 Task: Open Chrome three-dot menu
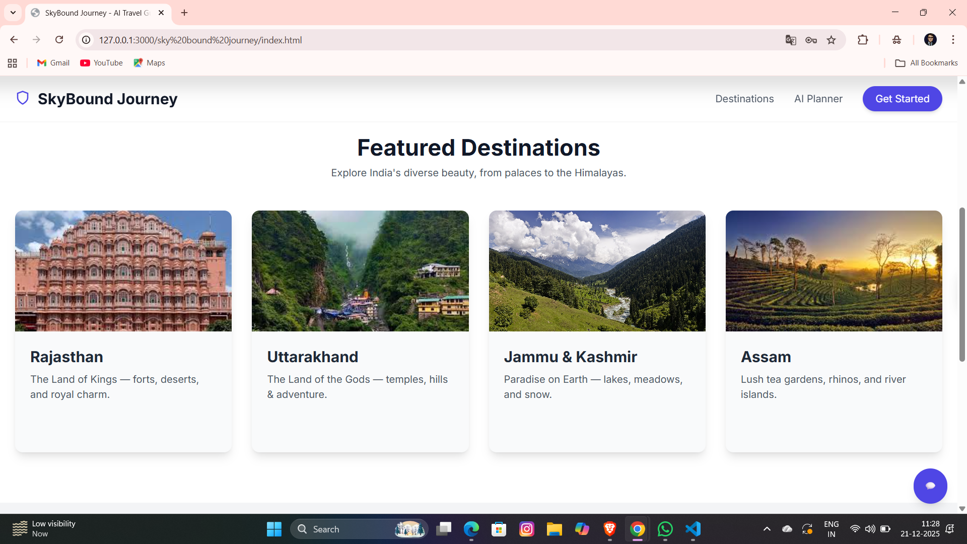[x=953, y=40]
